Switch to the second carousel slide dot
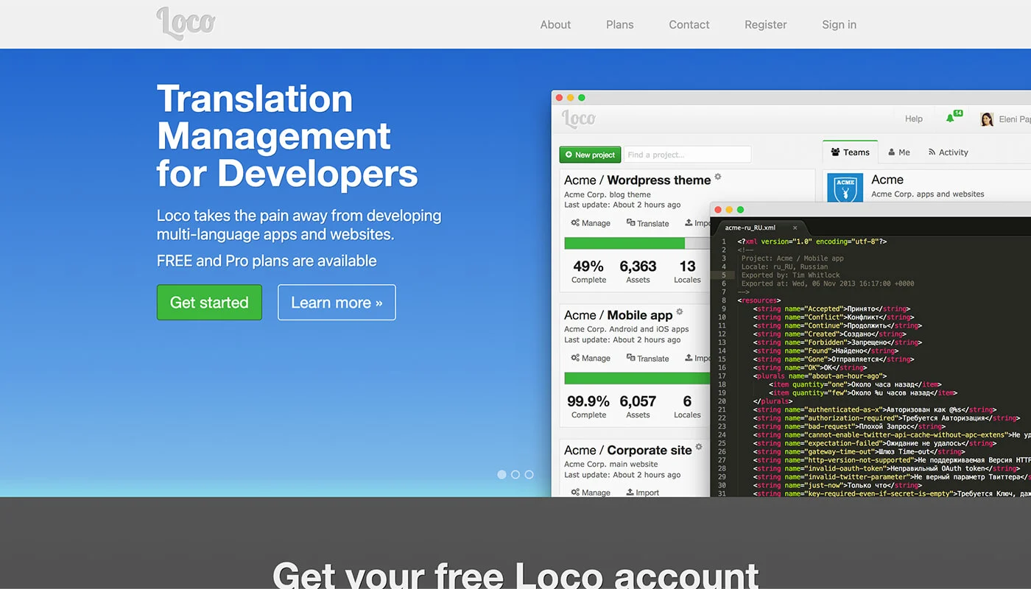 click(x=515, y=475)
